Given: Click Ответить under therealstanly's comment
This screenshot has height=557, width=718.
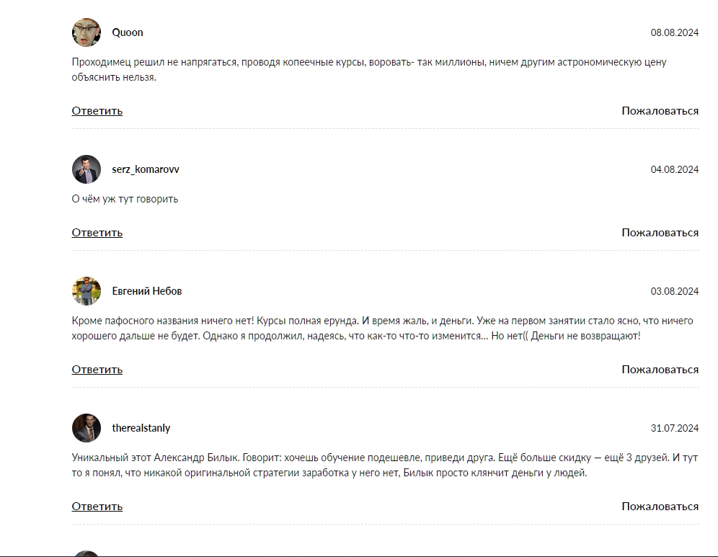Looking at the screenshot, I should pos(97,507).
